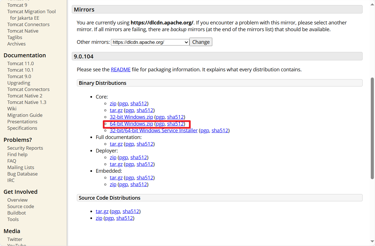The image size is (375, 246).
Task: Open Tomcat Connectors under Documentation
Action: click(x=28, y=89)
